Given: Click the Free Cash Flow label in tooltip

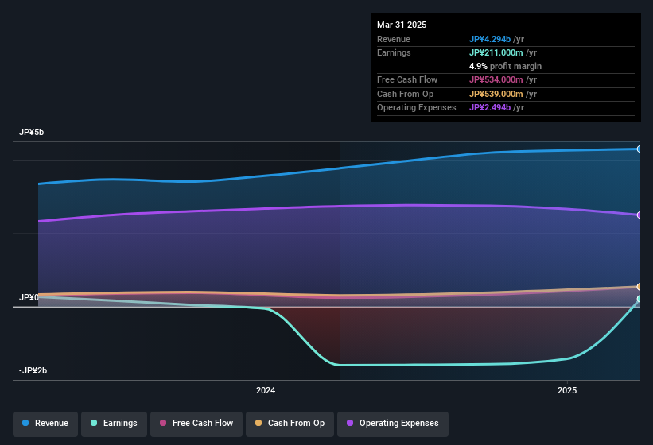Looking at the screenshot, I should [x=407, y=79].
